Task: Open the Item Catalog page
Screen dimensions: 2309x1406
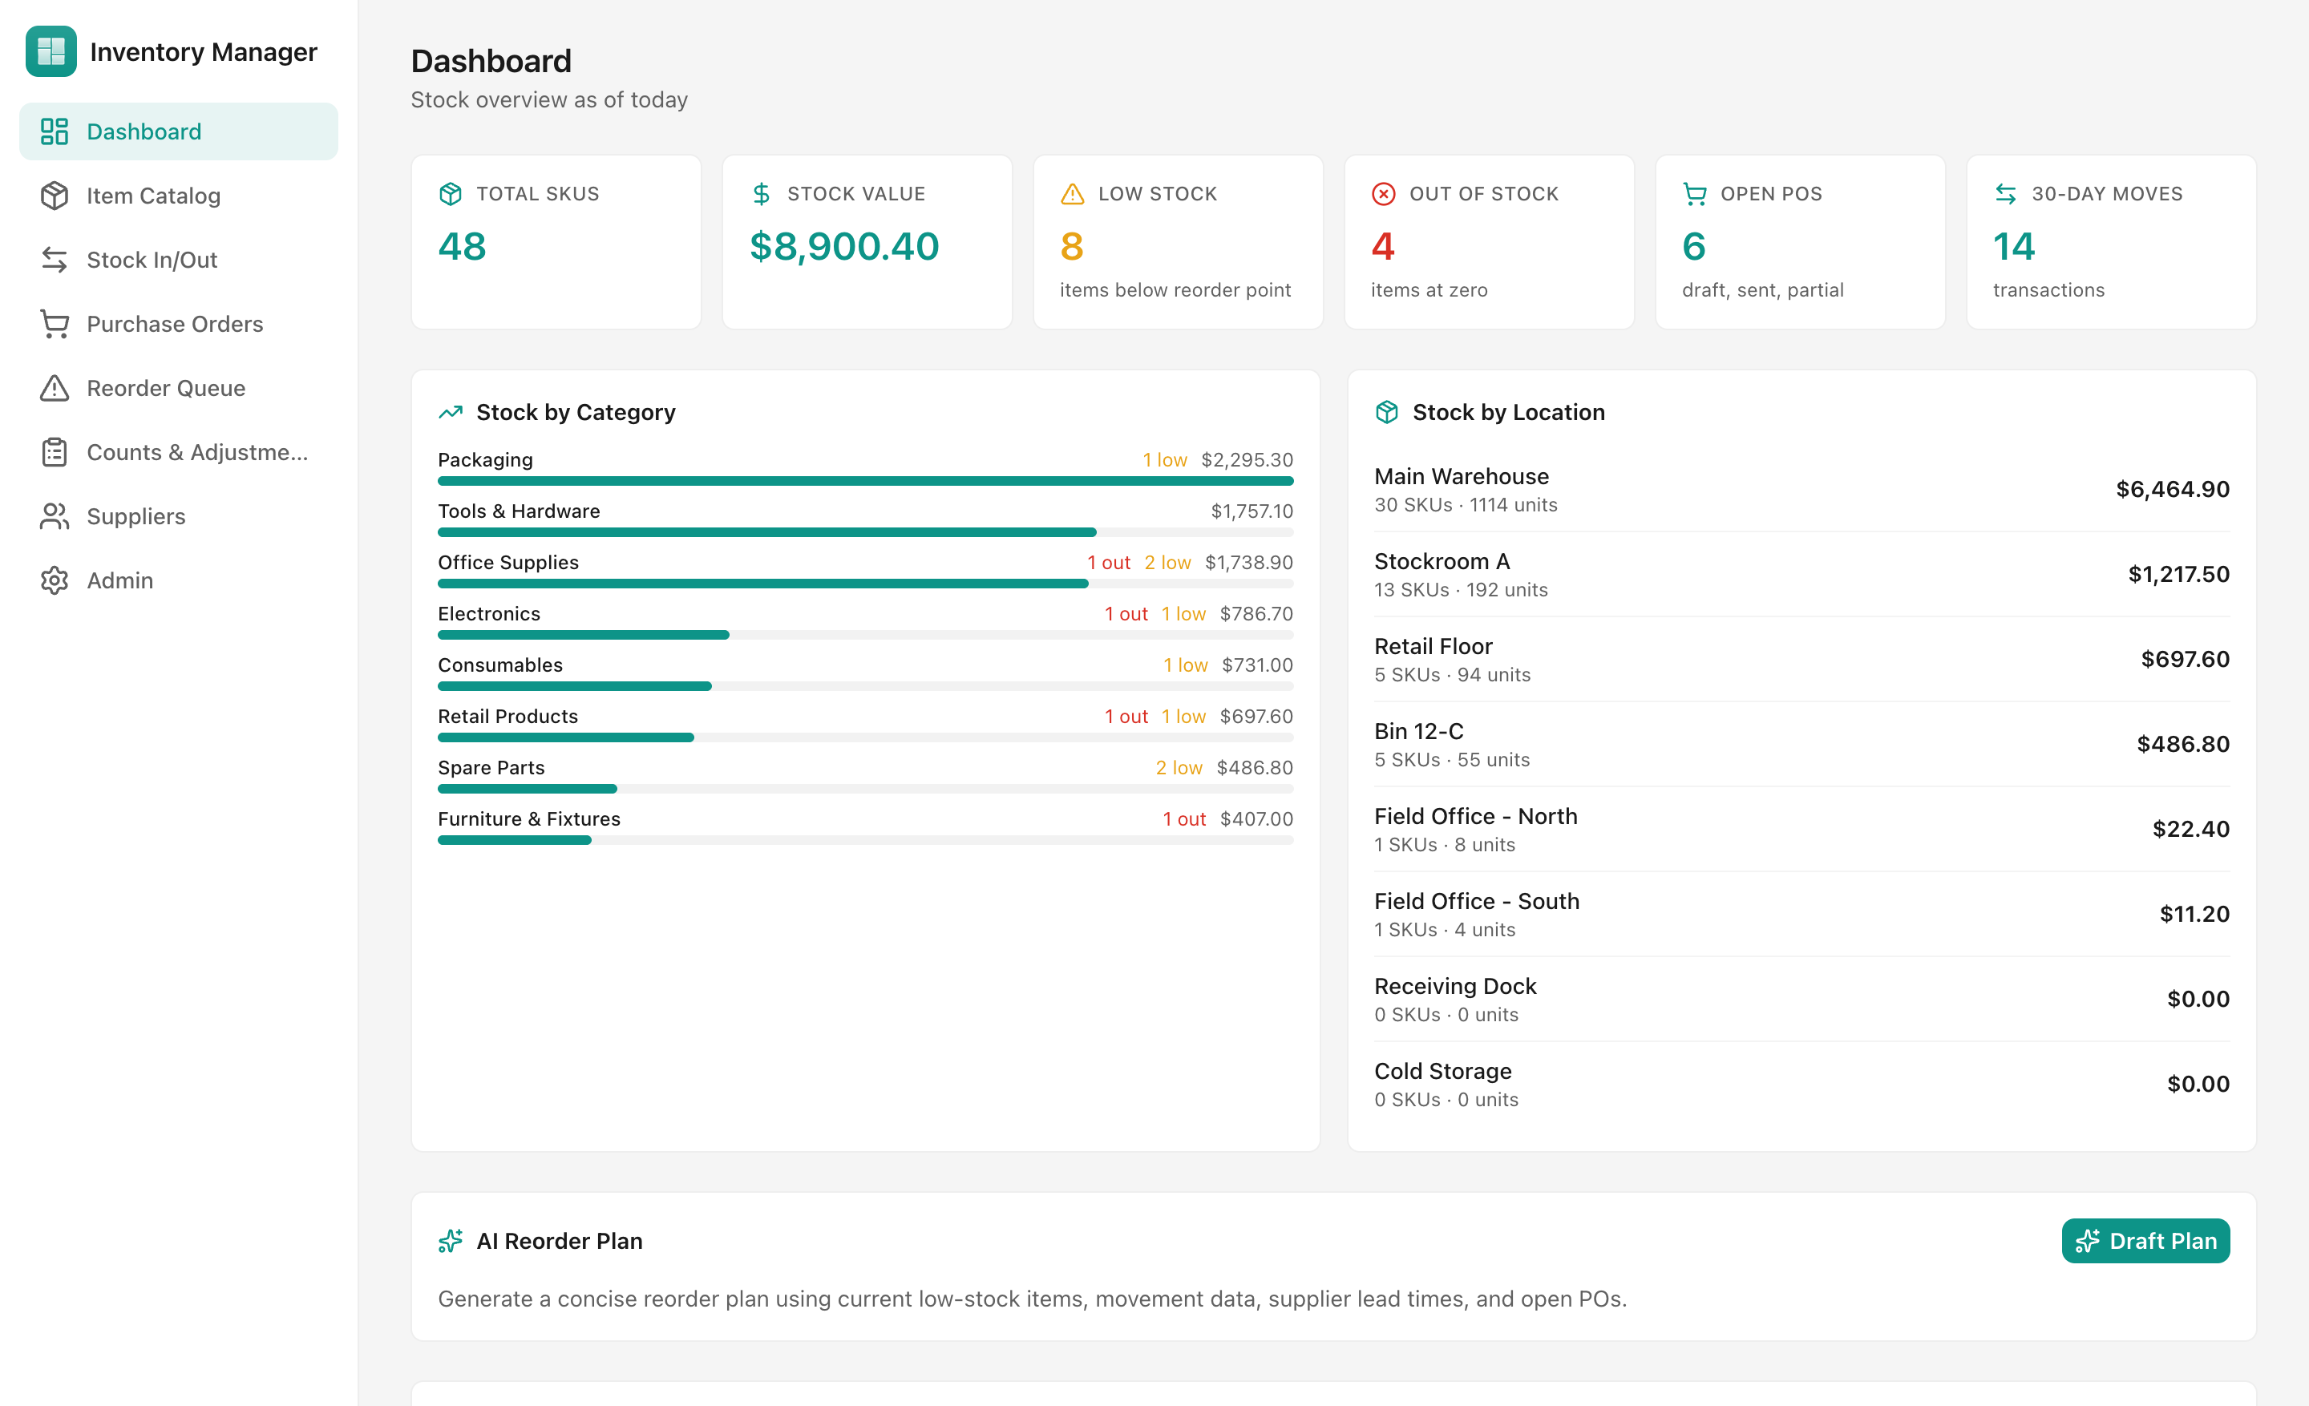Action: click(x=179, y=196)
